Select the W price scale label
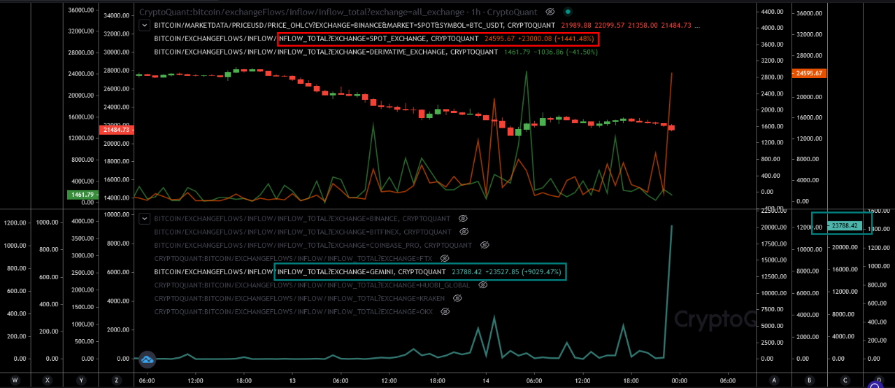This screenshot has height=388, width=895. pyautogui.click(x=15, y=380)
